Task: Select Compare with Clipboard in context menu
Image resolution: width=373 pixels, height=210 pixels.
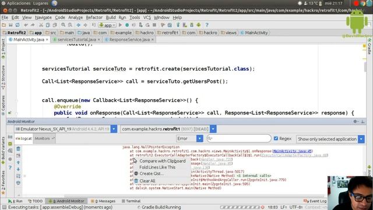Action: pos(163,161)
